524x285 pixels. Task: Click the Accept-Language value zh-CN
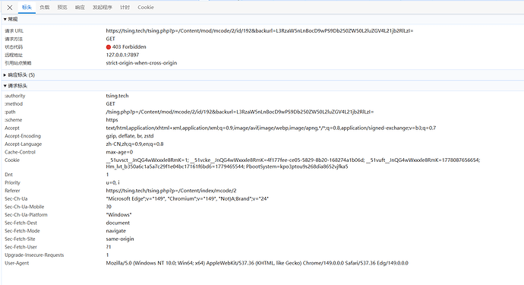click(134, 144)
